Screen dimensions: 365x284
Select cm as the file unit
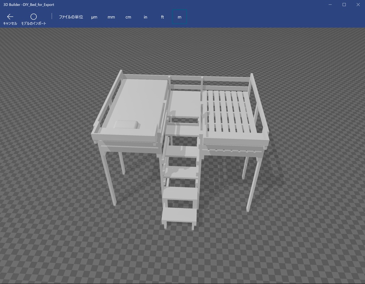[x=128, y=17]
